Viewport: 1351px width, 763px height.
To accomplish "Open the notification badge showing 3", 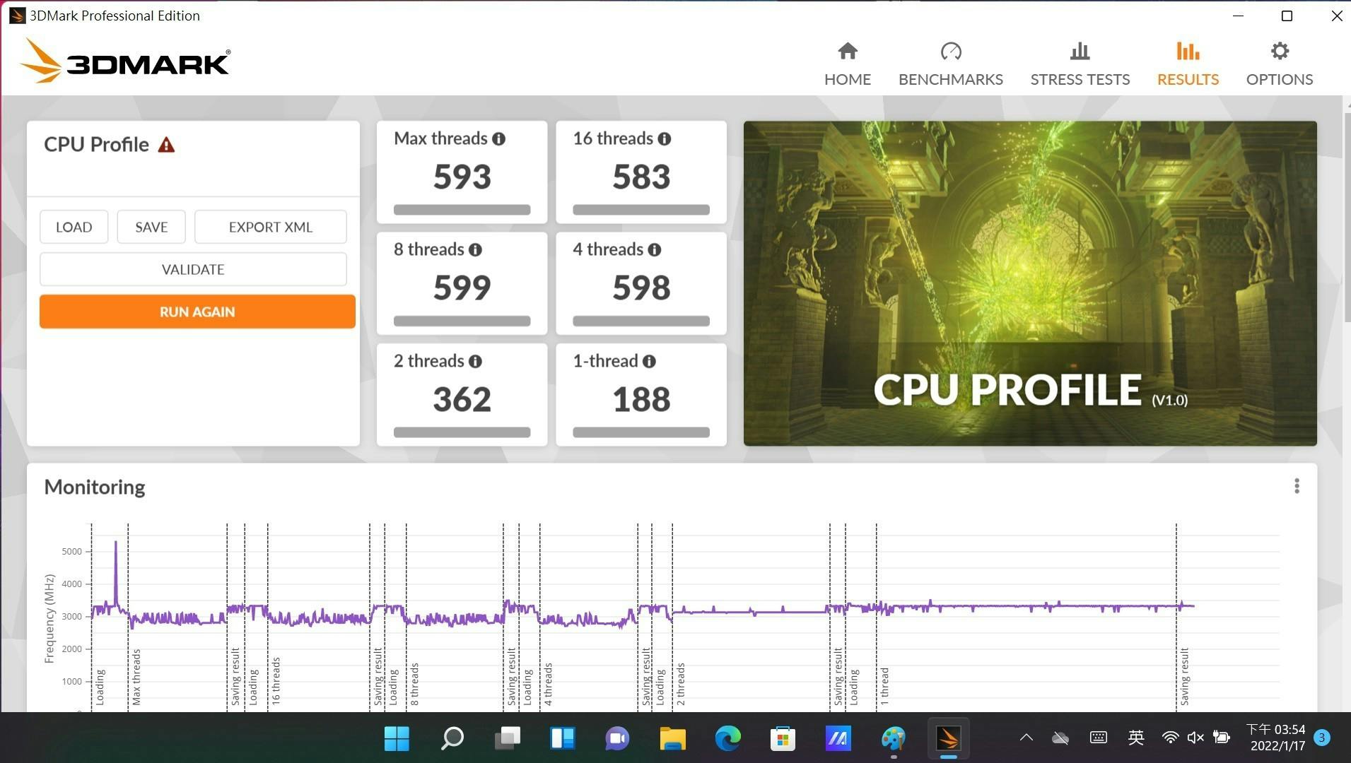I will (1321, 738).
